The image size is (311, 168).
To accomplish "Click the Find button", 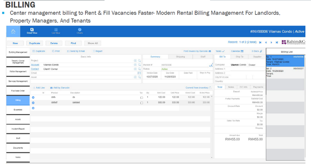I will (73, 43).
